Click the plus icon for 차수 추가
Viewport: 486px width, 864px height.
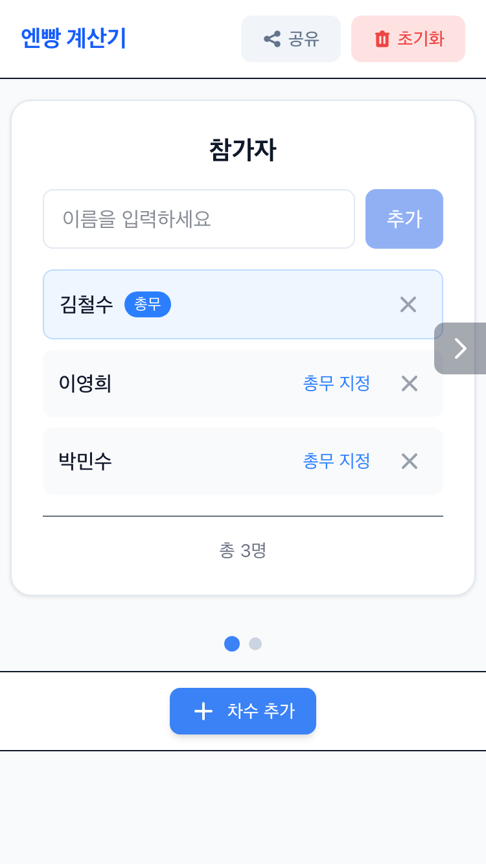[x=203, y=711]
